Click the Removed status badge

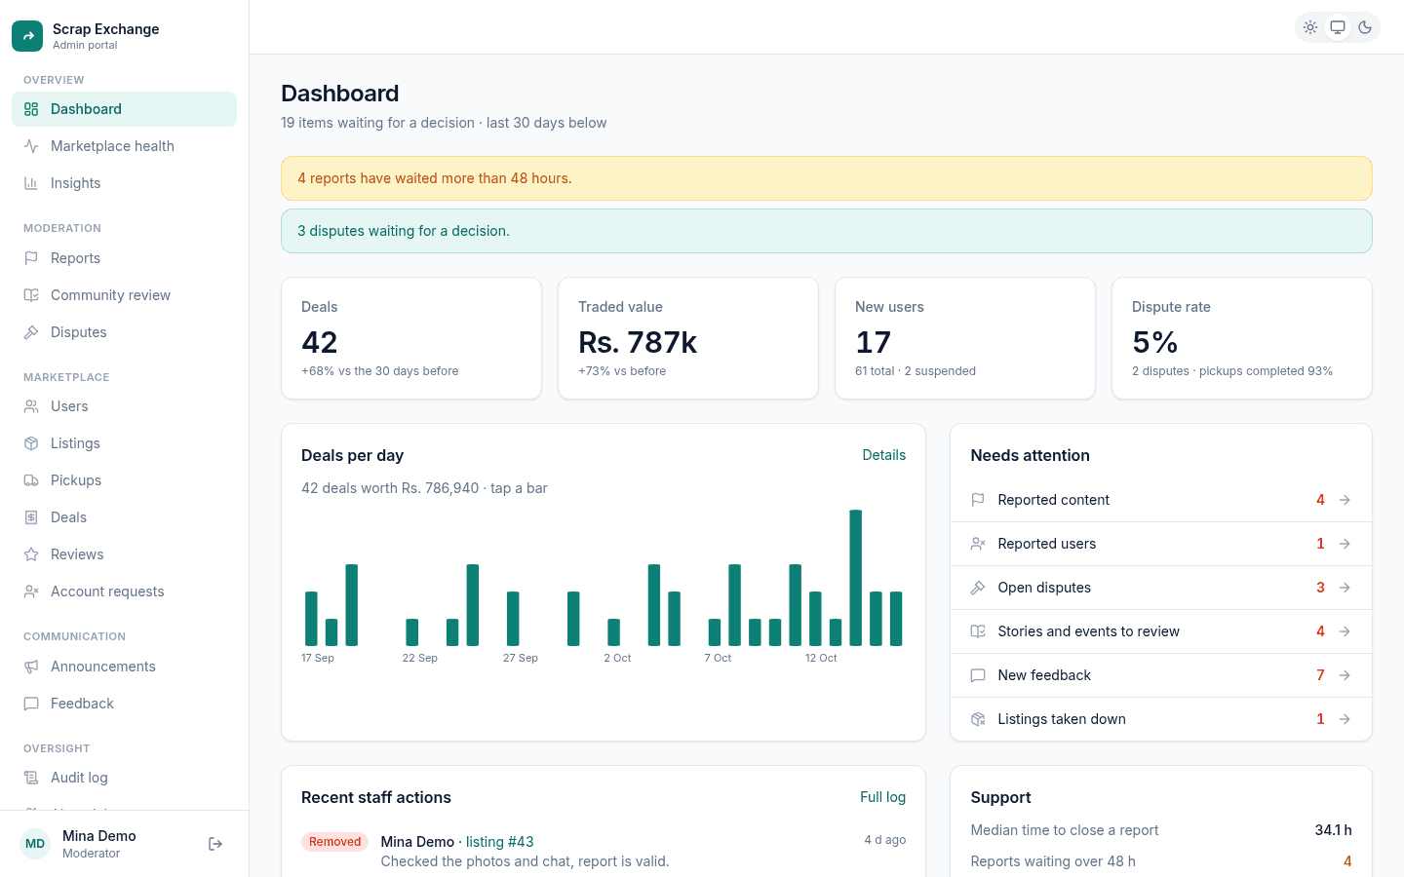click(x=334, y=842)
